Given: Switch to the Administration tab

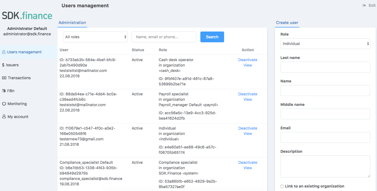Looking at the screenshot, I should 72,23.
